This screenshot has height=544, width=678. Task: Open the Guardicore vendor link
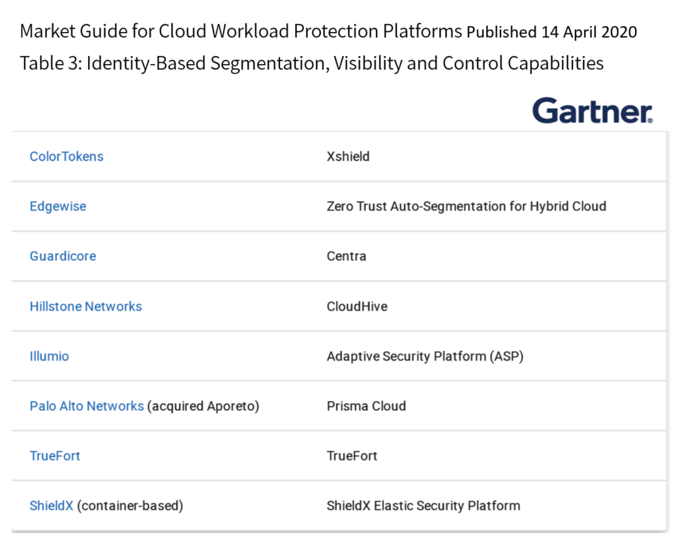[63, 256]
